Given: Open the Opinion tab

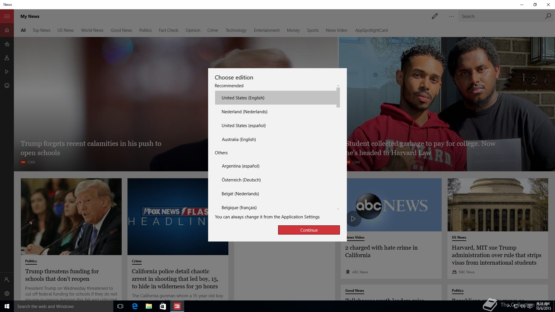Looking at the screenshot, I should (193, 30).
